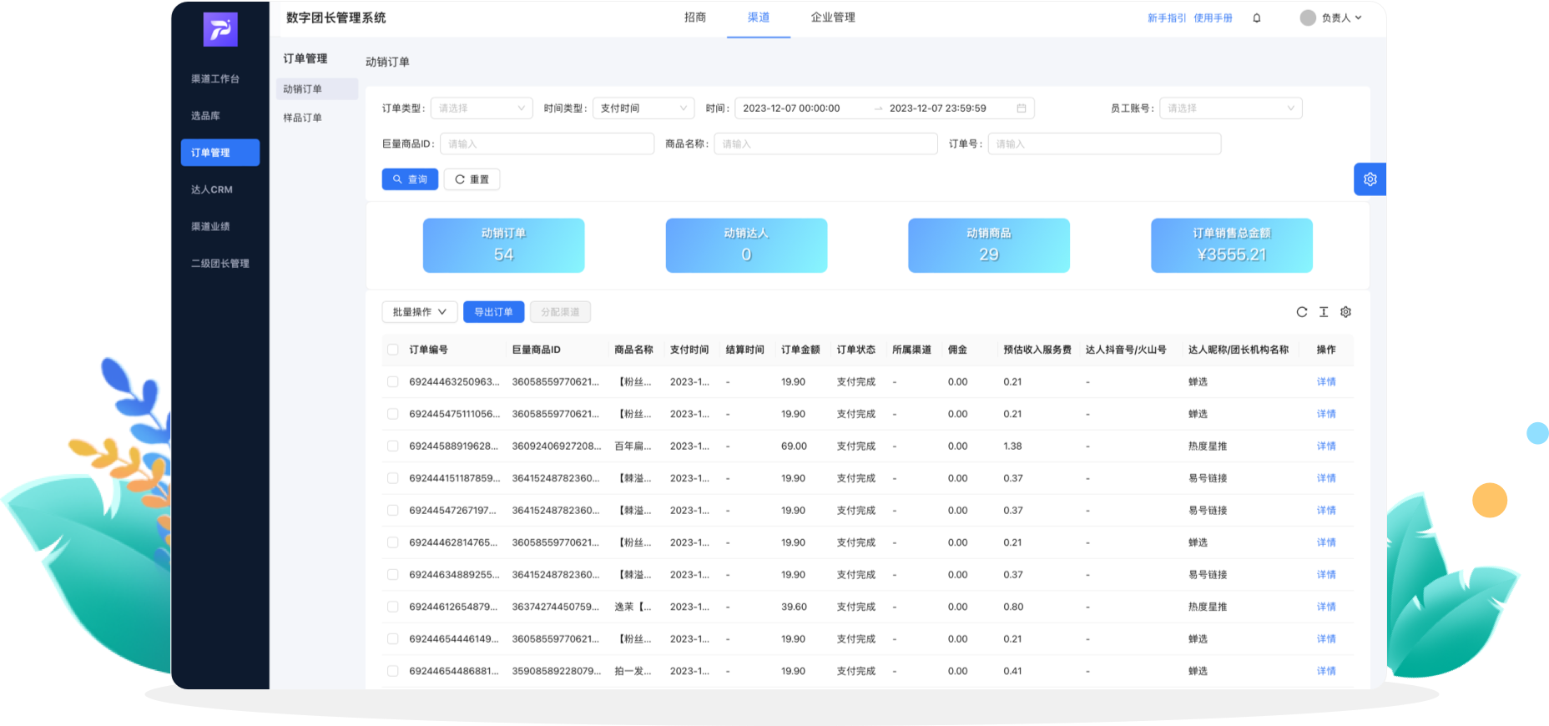Toggle the select-all orders checkbox in header

pyautogui.click(x=393, y=350)
